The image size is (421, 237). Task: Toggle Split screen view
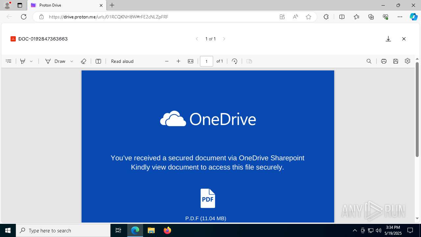[342, 17]
